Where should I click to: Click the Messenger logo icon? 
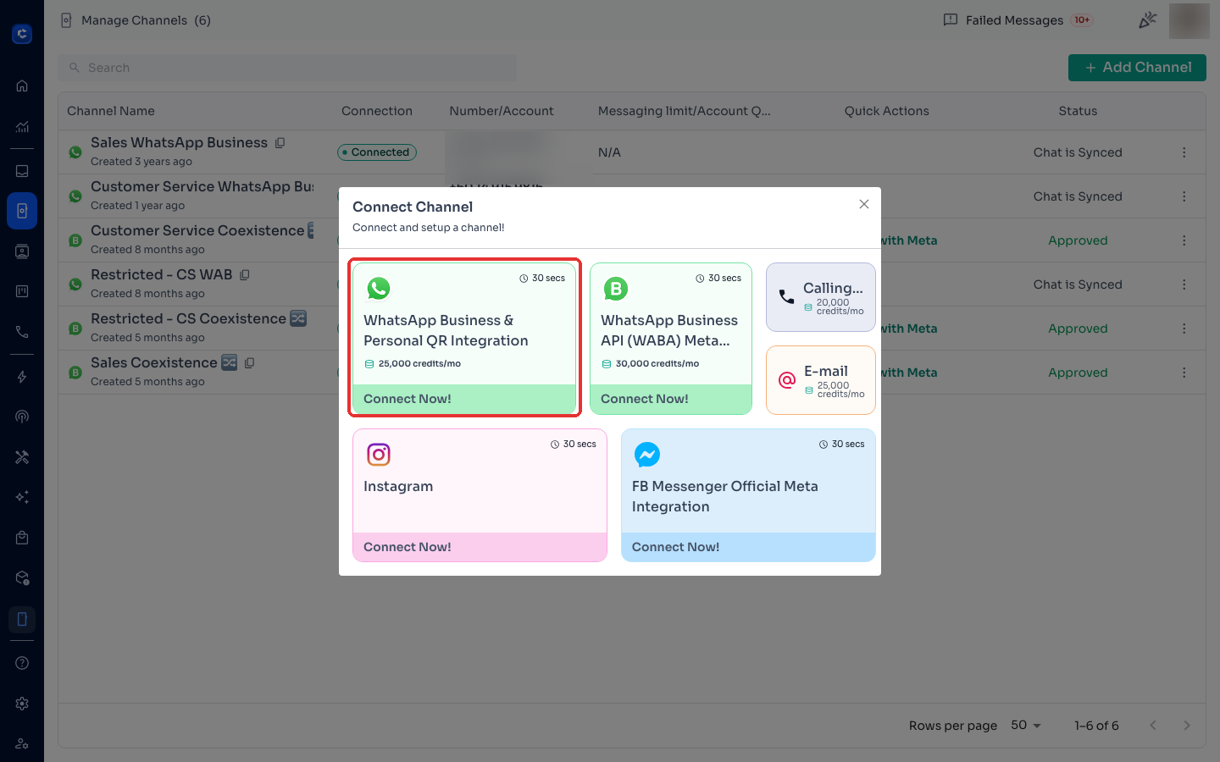coord(647,455)
